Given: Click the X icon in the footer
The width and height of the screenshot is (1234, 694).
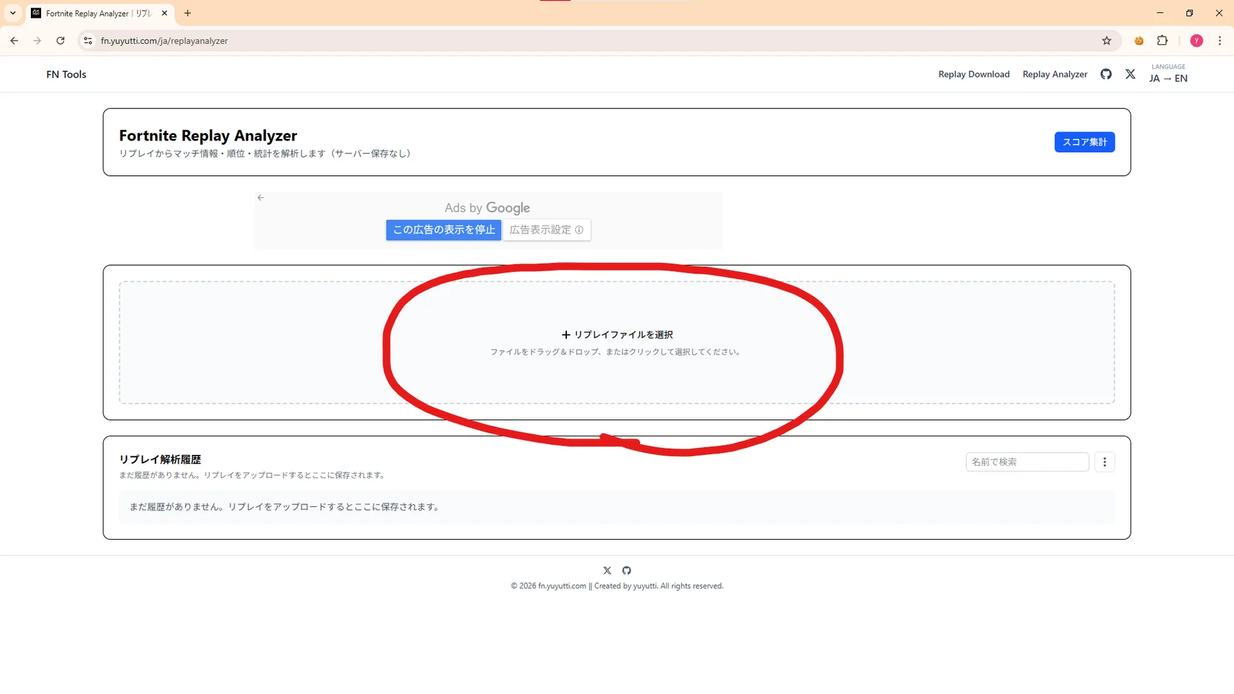Looking at the screenshot, I should (x=607, y=570).
